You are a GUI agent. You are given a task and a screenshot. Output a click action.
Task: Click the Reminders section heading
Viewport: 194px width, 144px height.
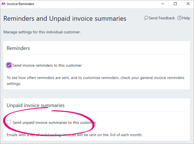coord(18,48)
